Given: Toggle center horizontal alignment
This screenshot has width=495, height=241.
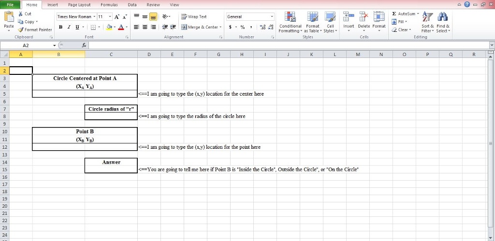Looking at the screenshot, I should point(145,27).
